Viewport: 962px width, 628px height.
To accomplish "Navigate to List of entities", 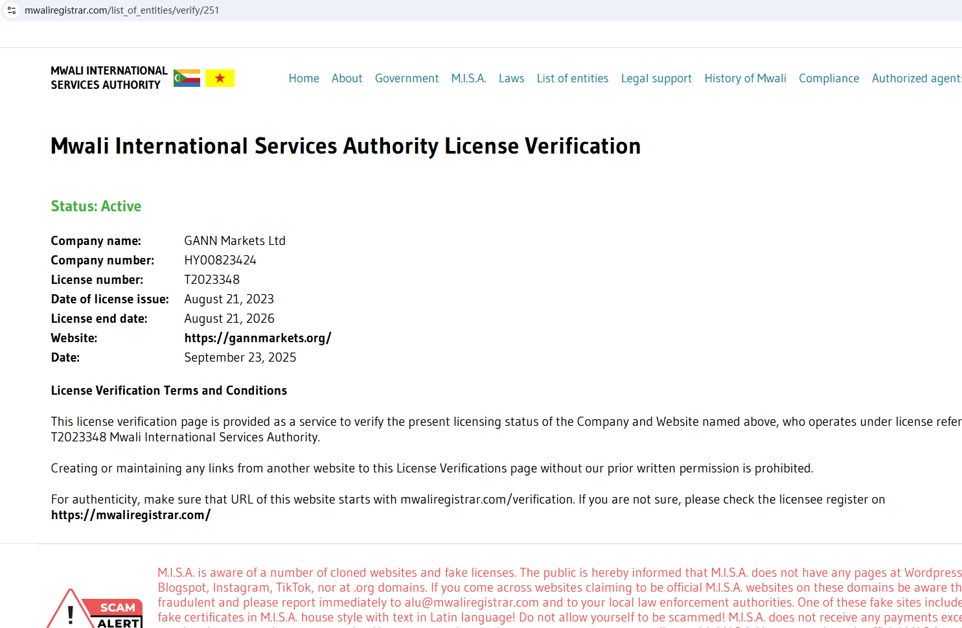I will pyautogui.click(x=572, y=78).
